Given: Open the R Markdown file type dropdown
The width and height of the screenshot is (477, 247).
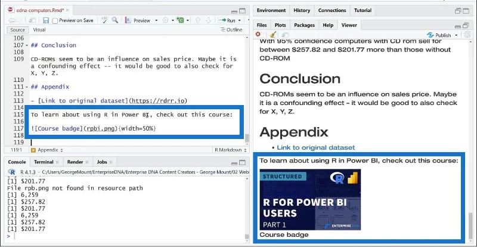Looking at the screenshot, I should point(230,150).
